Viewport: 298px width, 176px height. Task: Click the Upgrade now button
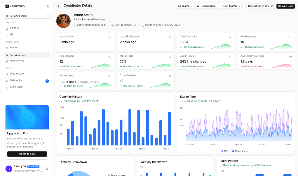[x=27, y=154]
